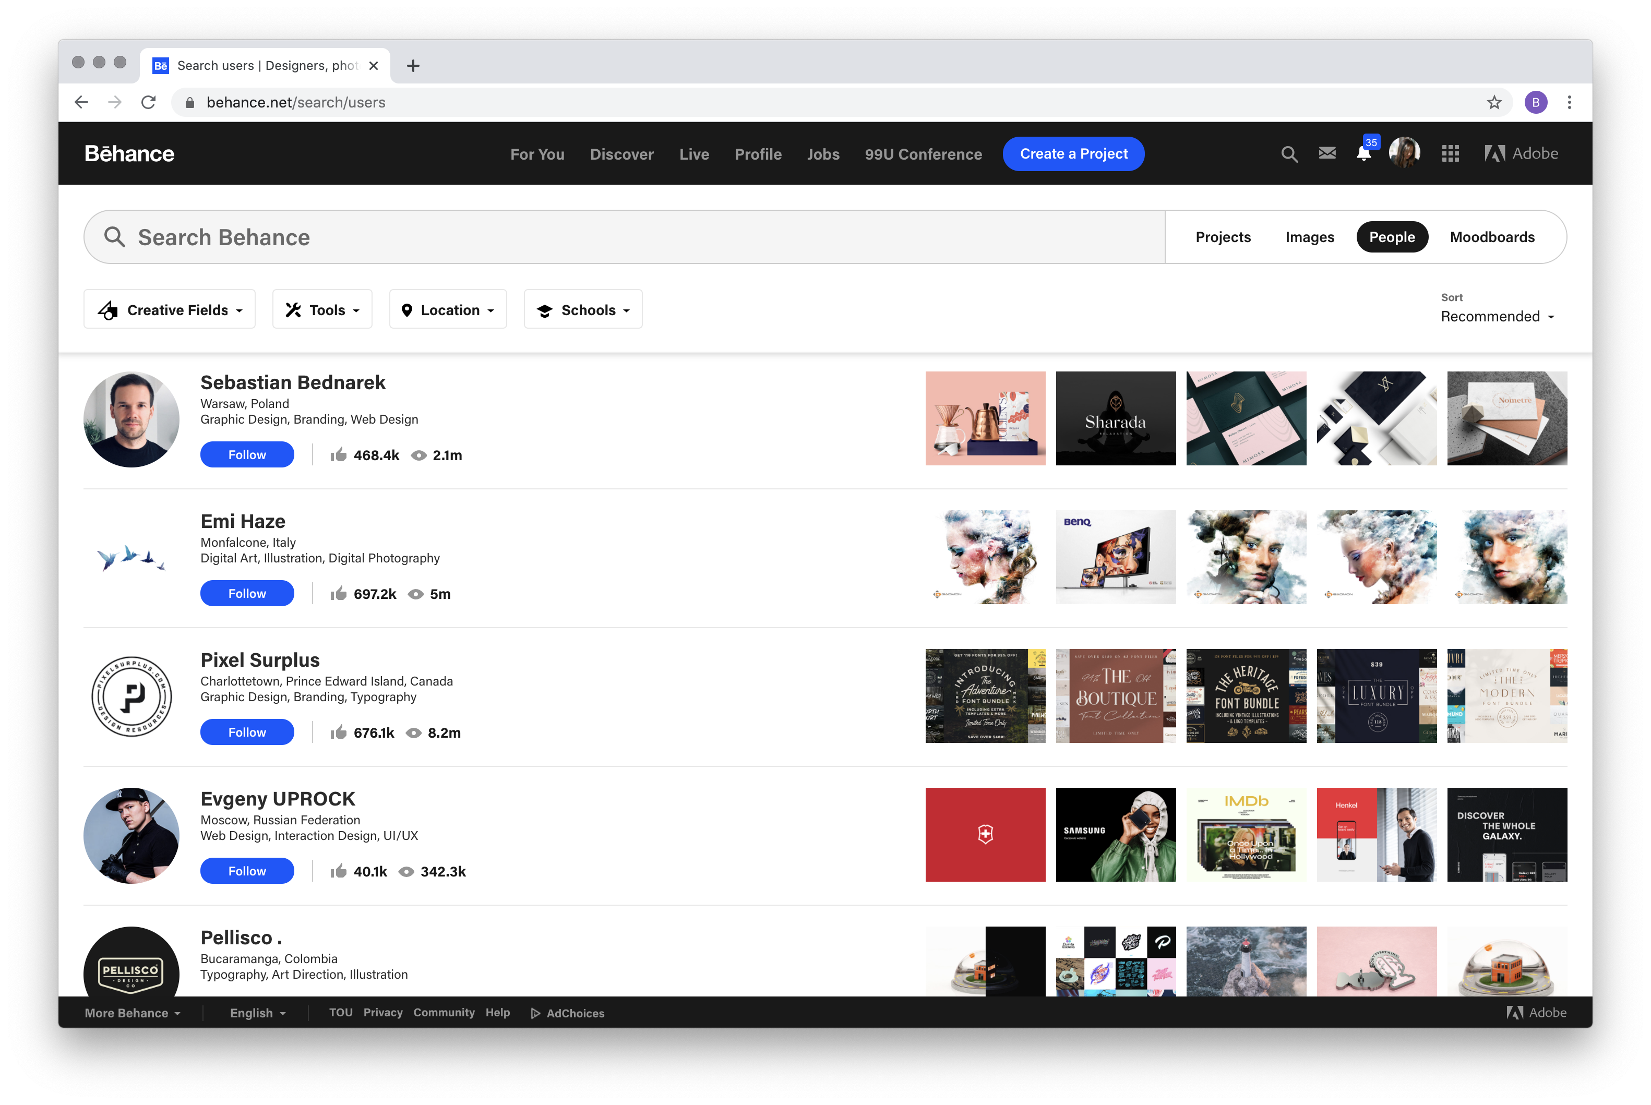Reload the page
Screen dimensions: 1651x1105
(x=148, y=102)
